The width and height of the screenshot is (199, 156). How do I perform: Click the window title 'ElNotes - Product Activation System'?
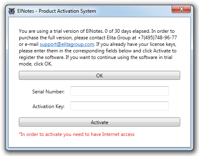click(x=57, y=11)
